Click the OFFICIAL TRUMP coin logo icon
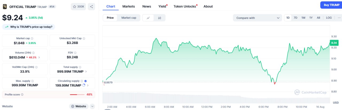The width and height of the screenshot is (342, 110). [5, 6]
